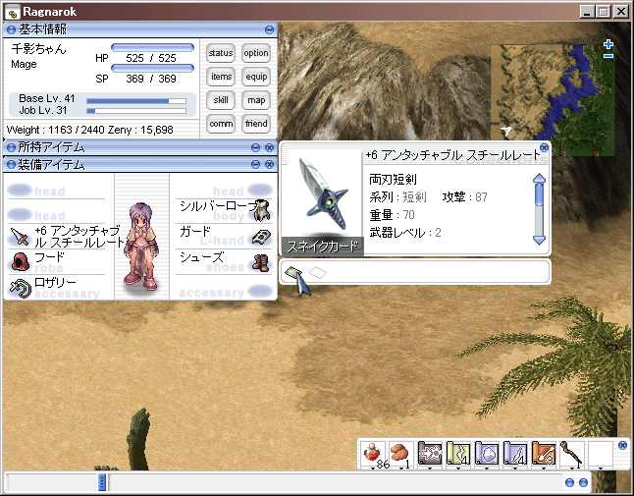Click the chat bar divider handle
The width and height of the screenshot is (634, 496).
102,482
